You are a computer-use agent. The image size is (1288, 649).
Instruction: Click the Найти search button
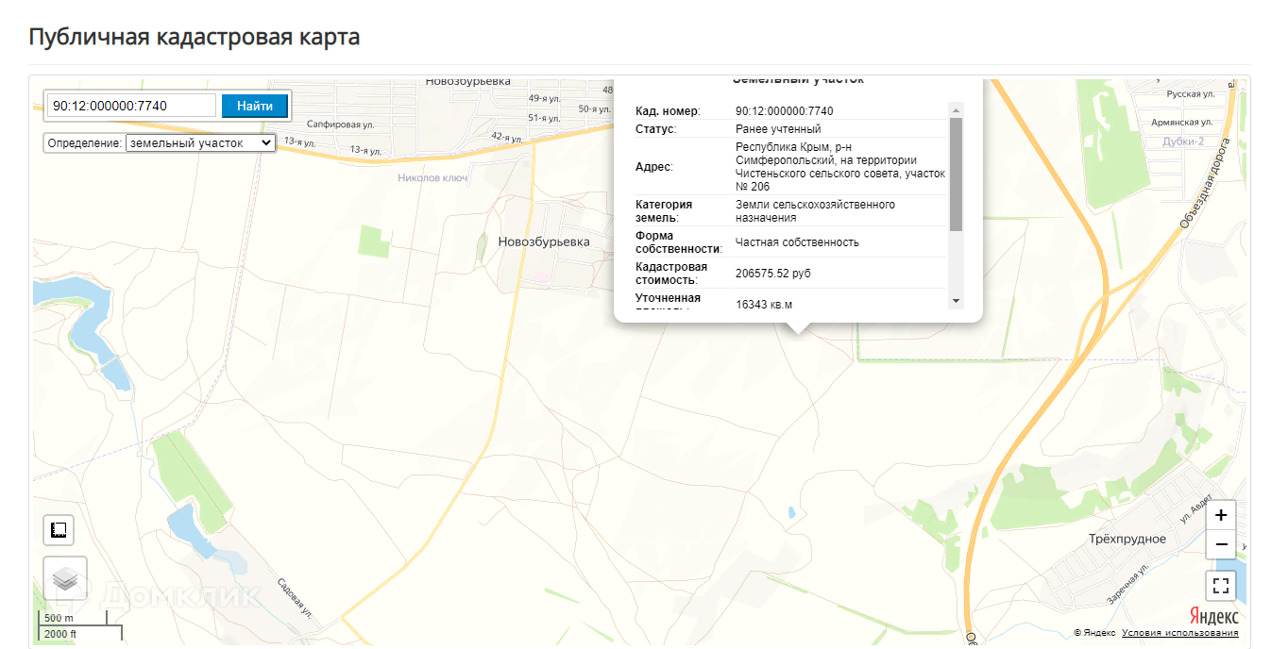click(x=255, y=106)
